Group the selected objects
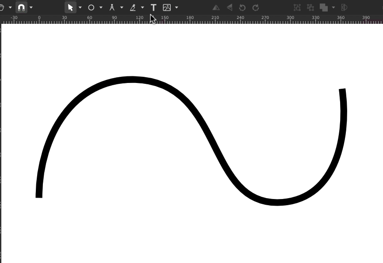Viewport: 383px width, 263px height. tap(297, 8)
